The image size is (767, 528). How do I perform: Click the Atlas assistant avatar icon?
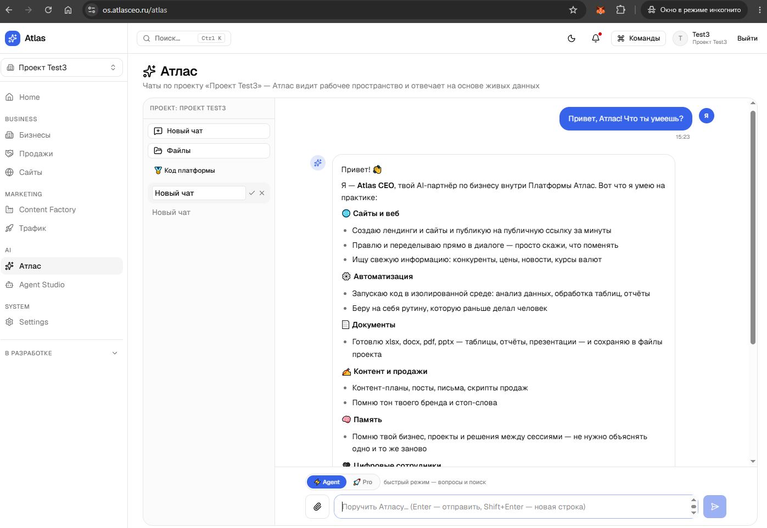(x=318, y=163)
